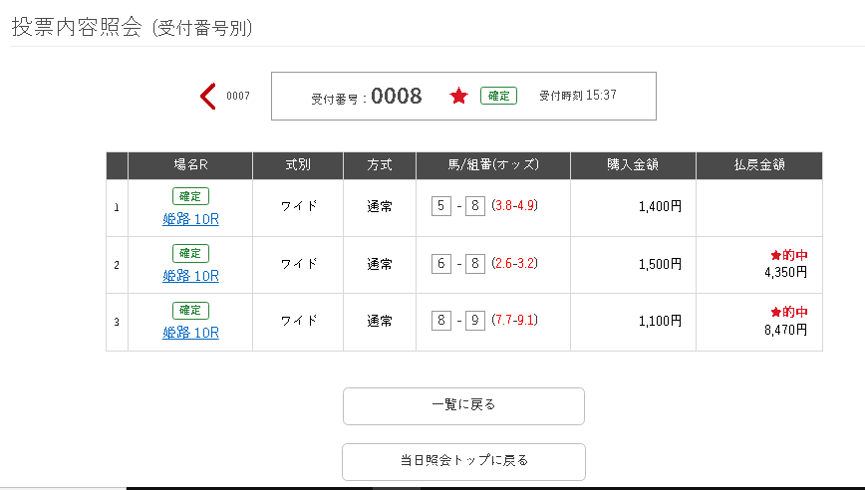Image resolution: width=865 pixels, height=490 pixels.
Task: Open the 姫路 10R link in row 3
Action: coord(190,333)
